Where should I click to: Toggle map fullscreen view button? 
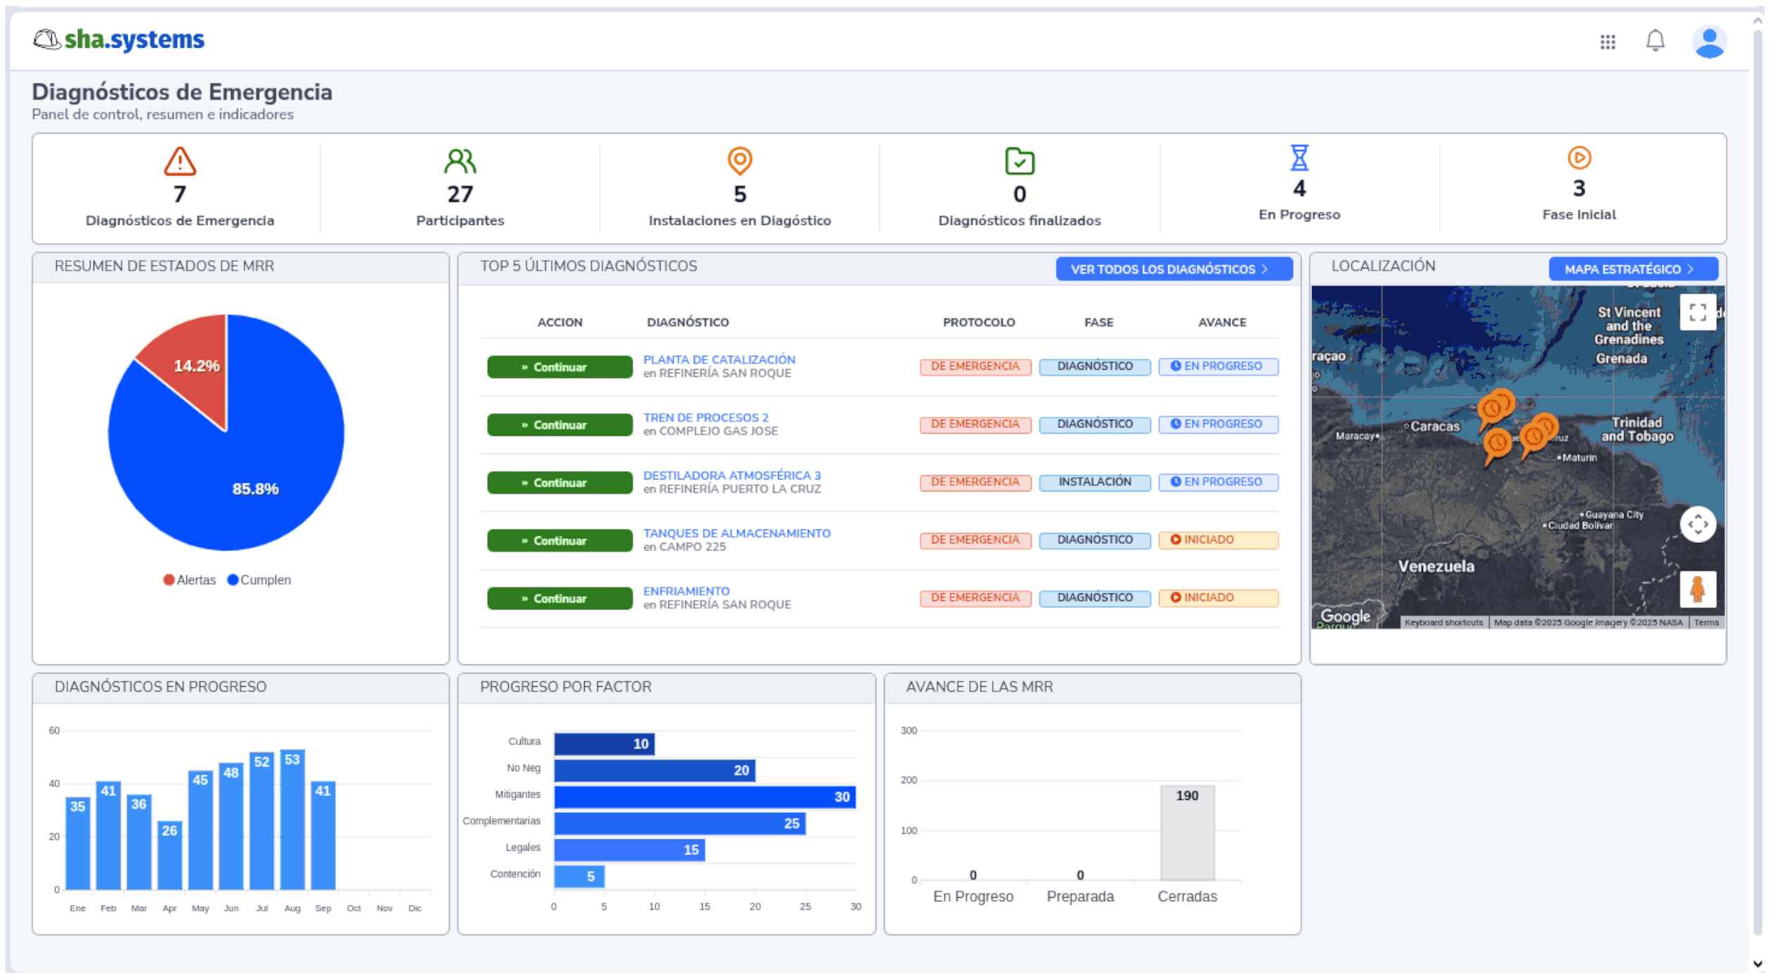click(x=1697, y=312)
